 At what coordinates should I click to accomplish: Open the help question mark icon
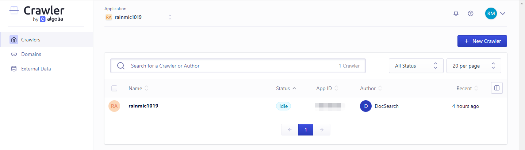click(x=471, y=13)
